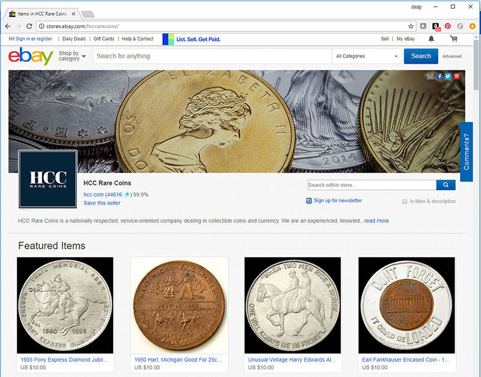Click the newsletter sign-up icon
Image resolution: width=481 pixels, height=377 pixels.
pyautogui.click(x=308, y=201)
